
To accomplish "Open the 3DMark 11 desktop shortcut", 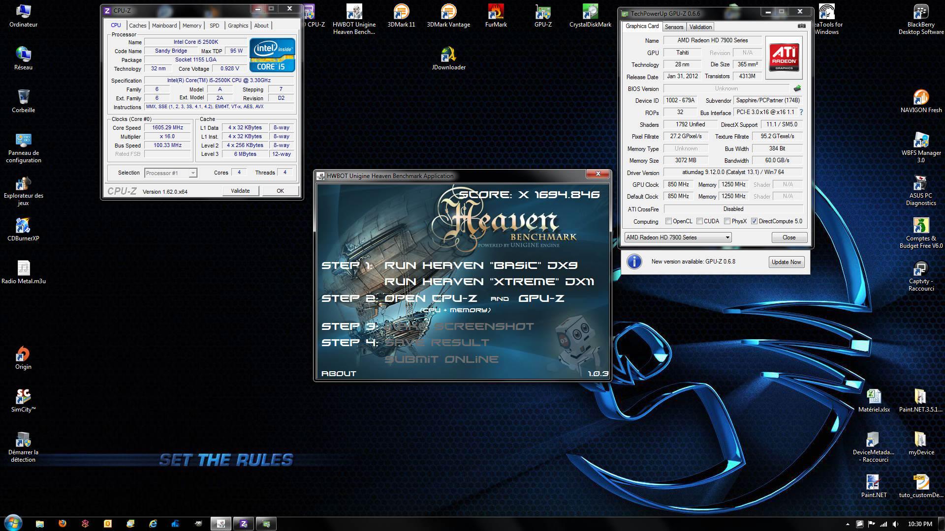I will 401,16.
